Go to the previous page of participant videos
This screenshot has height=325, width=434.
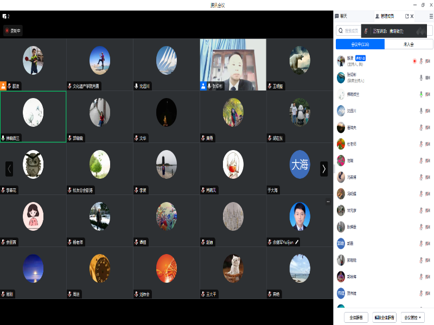9,169
